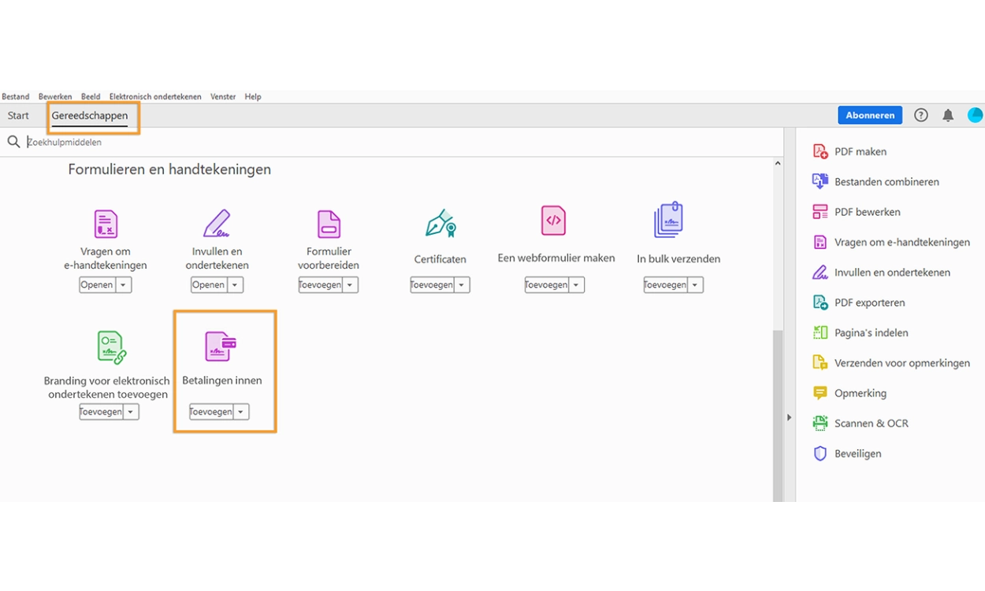Click the Abonneren button
Image resolution: width=985 pixels, height=591 pixels.
pos(870,115)
